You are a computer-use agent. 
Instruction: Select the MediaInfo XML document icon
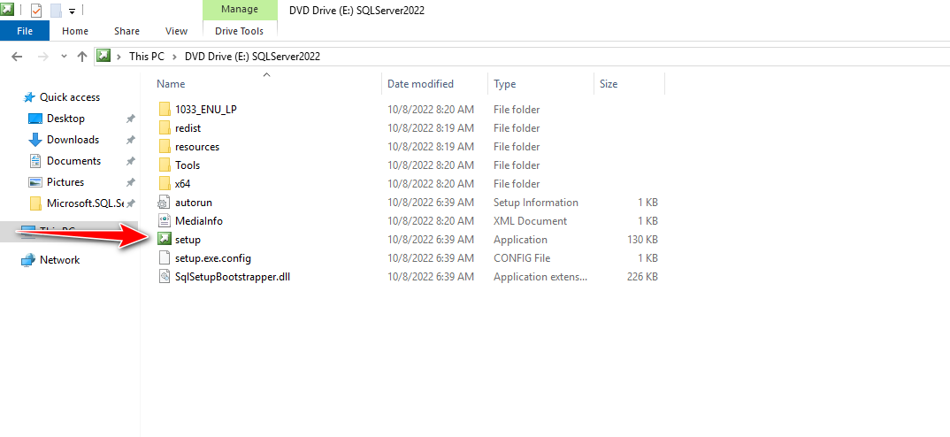(164, 221)
